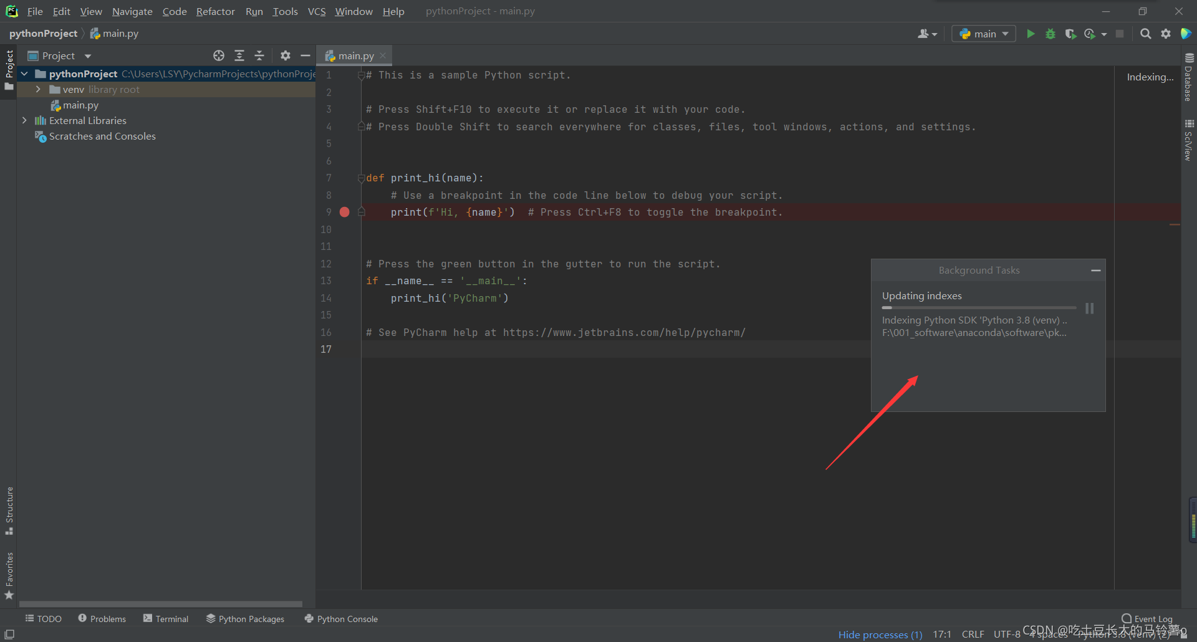This screenshot has width=1197, height=642.
Task: Open the Refactor menu
Action: pyautogui.click(x=215, y=11)
